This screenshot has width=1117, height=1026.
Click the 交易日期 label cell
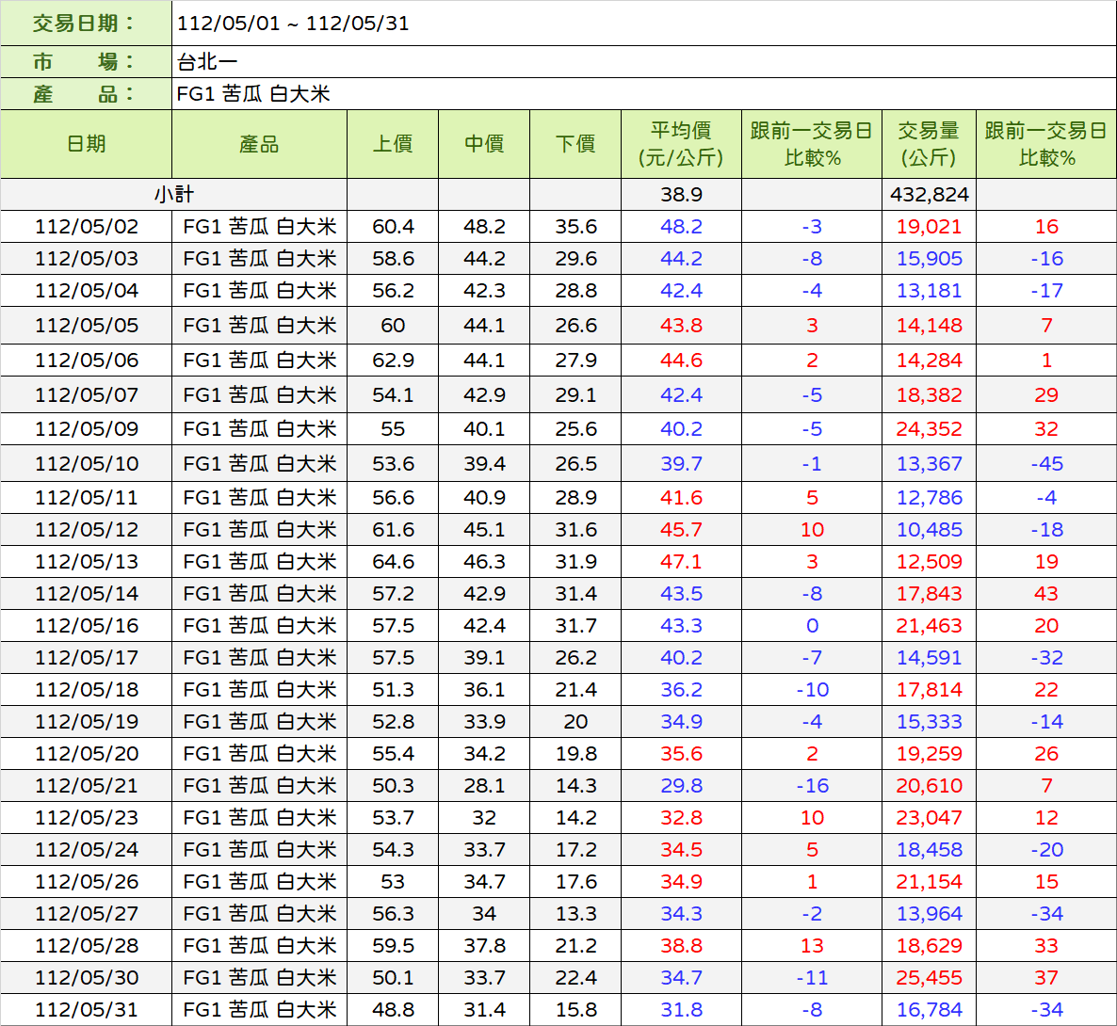point(86,24)
